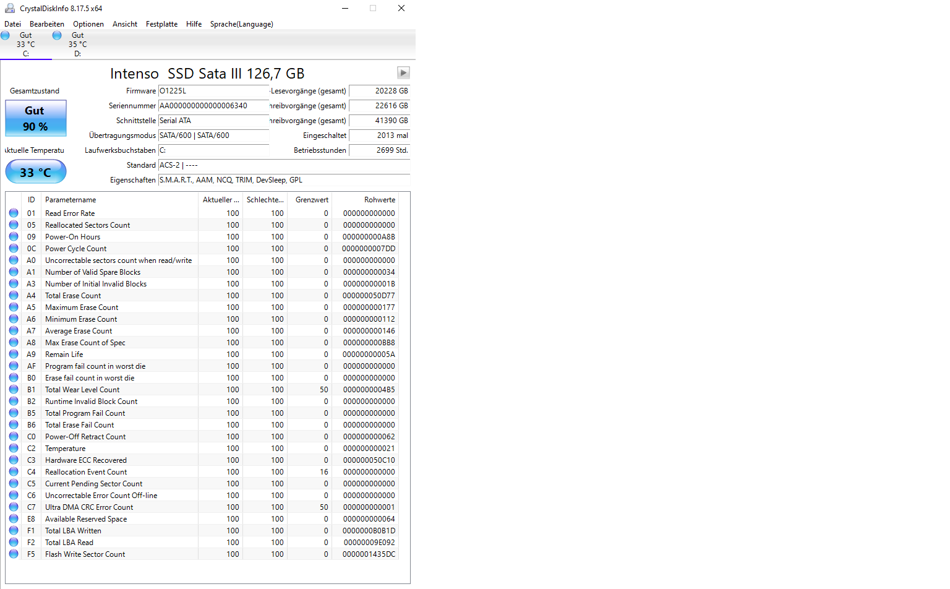Click the Intenso SSD Sata III title
This screenshot has height=589, width=950.
(207, 74)
